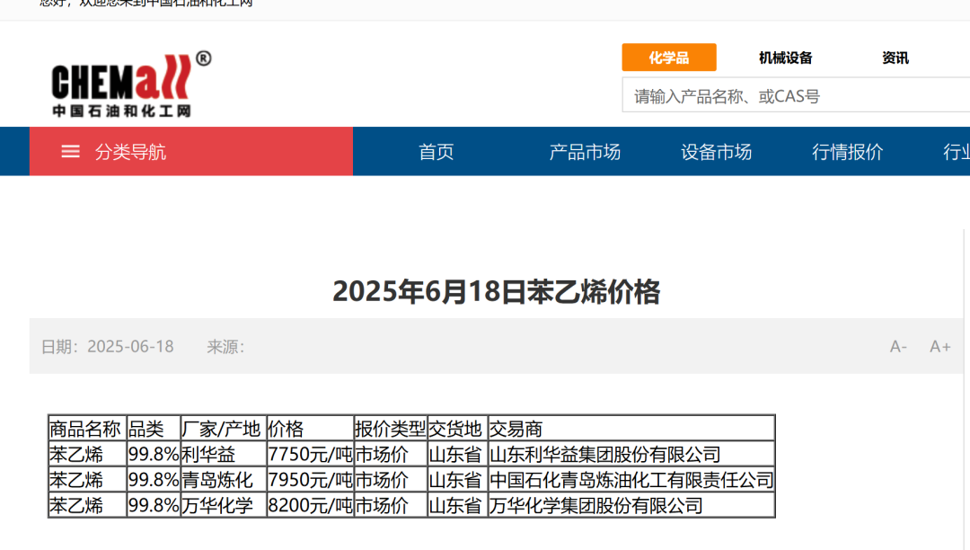Increase font size with A+ button
Image resolution: width=970 pixels, height=550 pixels.
click(x=939, y=347)
